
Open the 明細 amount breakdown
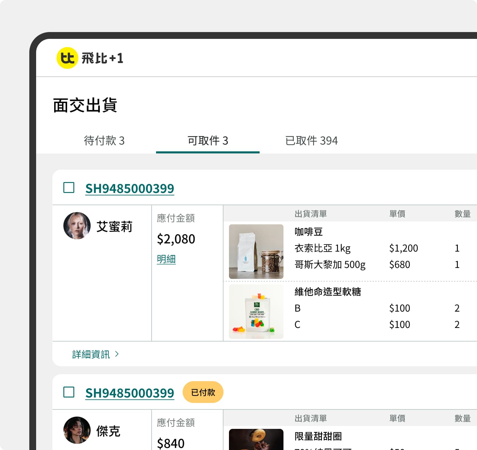(166, 259)
